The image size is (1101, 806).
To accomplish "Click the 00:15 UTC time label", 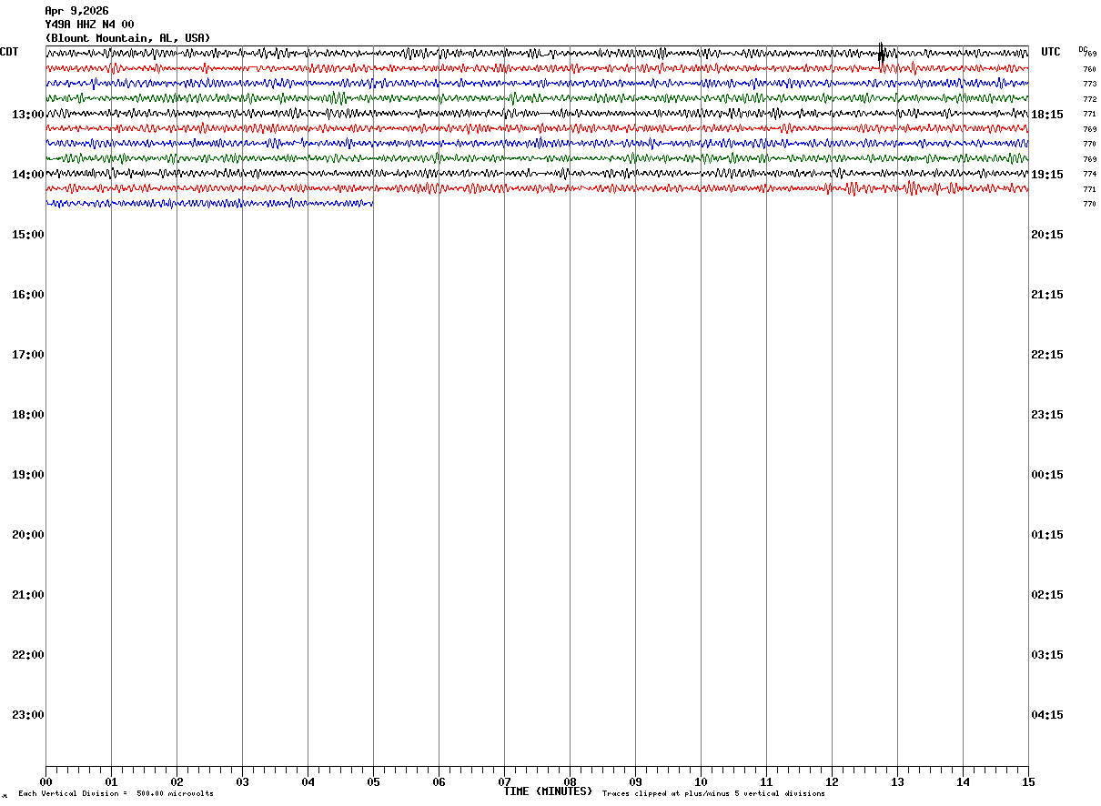I will (x=1047, y=475).
